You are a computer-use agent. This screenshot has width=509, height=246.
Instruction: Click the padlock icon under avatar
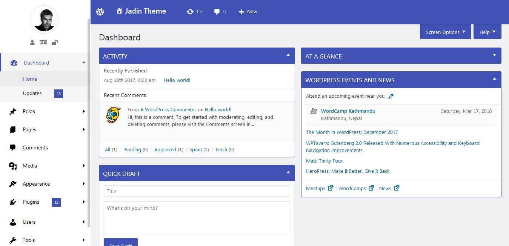pos(55,43)
